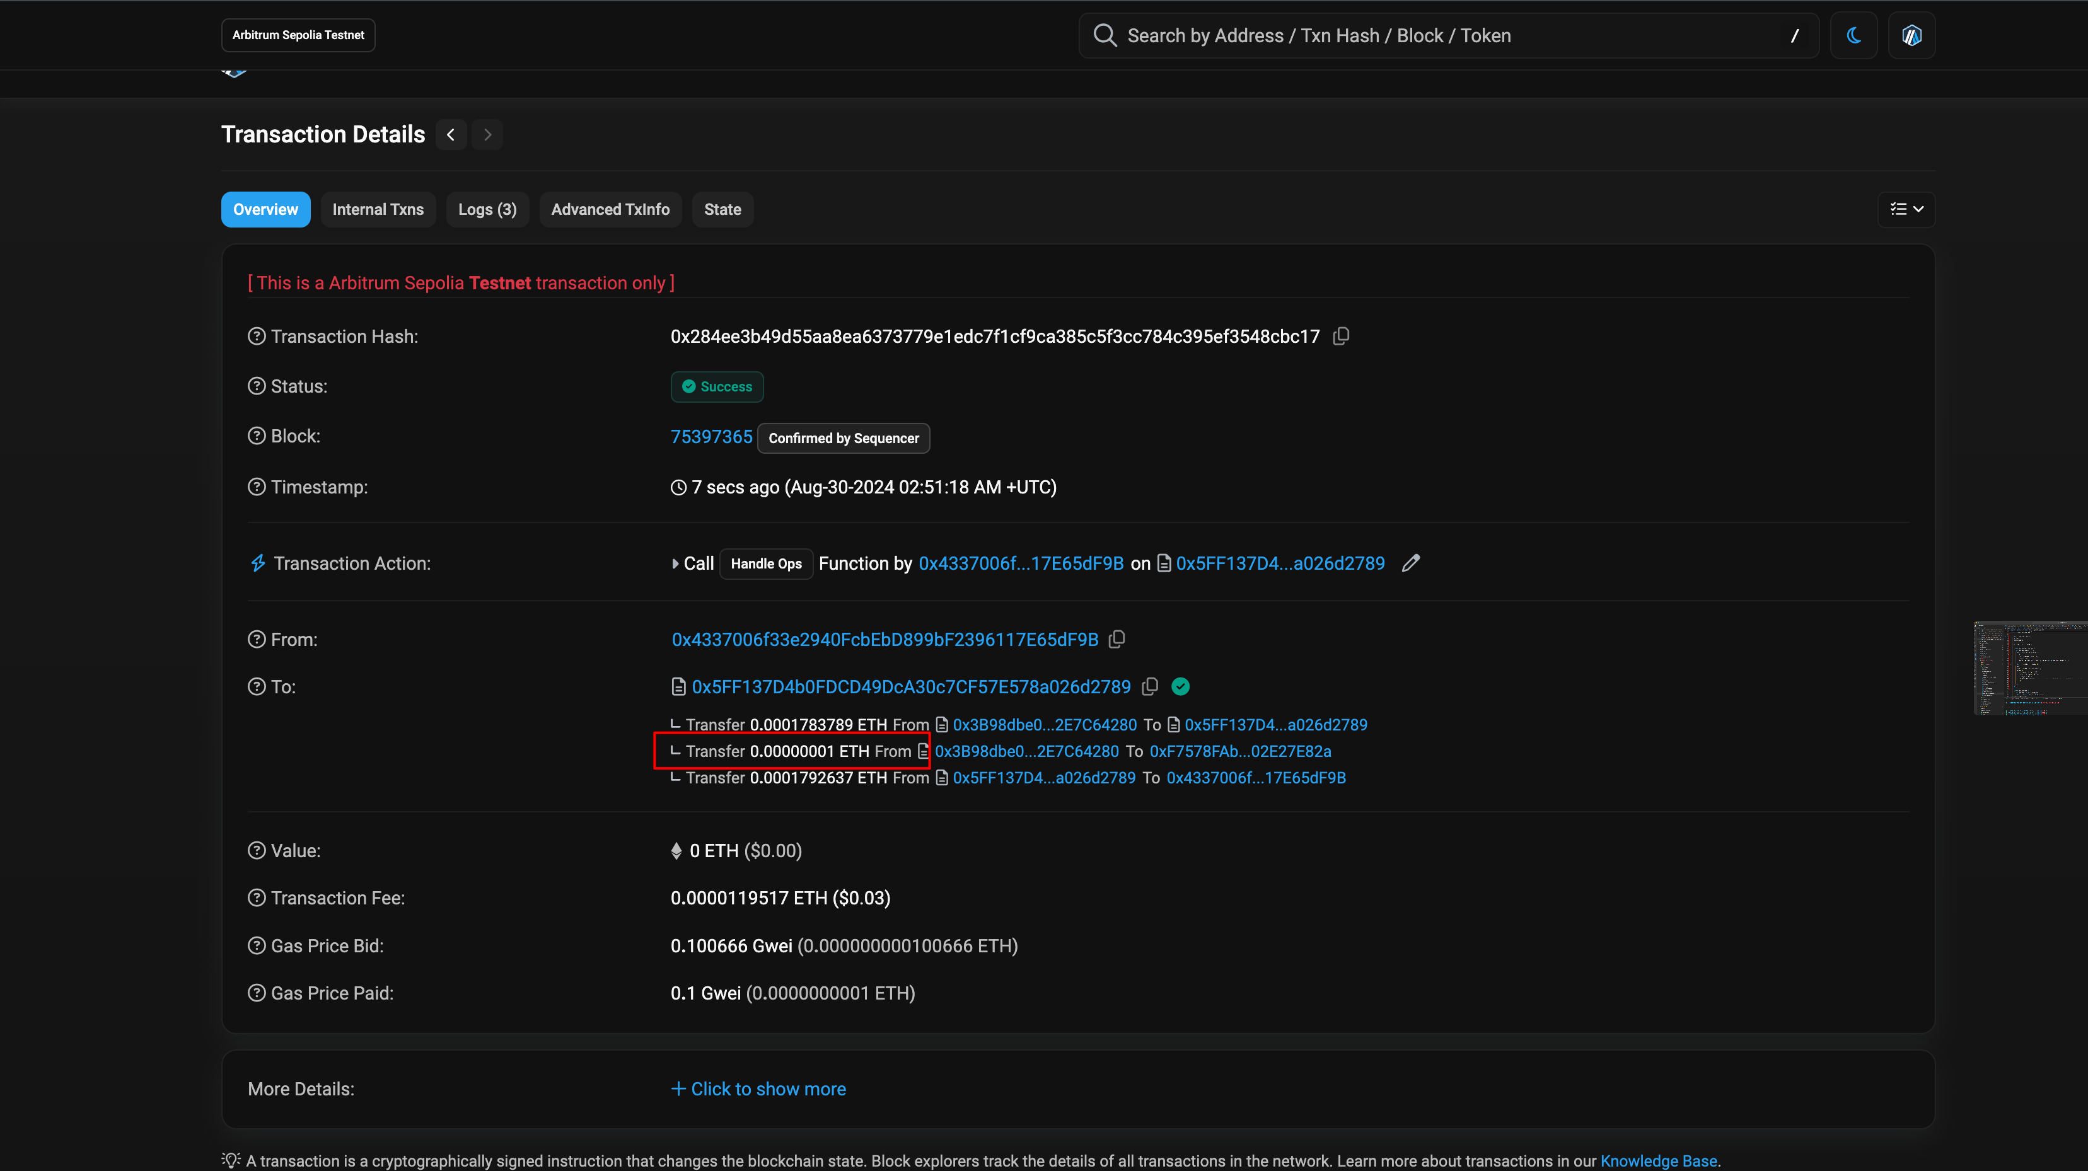Click help icon next to Block
Screen dimensions: 2088x1171
[x=257, y=436]
